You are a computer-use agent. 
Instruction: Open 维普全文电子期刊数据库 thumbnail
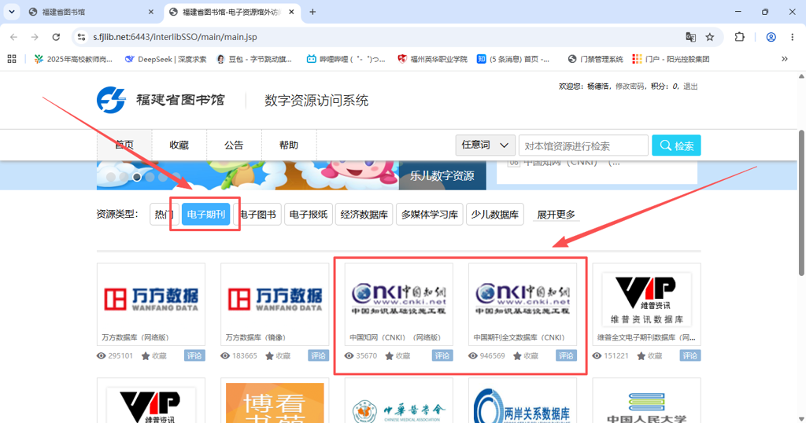pos(647,304)
